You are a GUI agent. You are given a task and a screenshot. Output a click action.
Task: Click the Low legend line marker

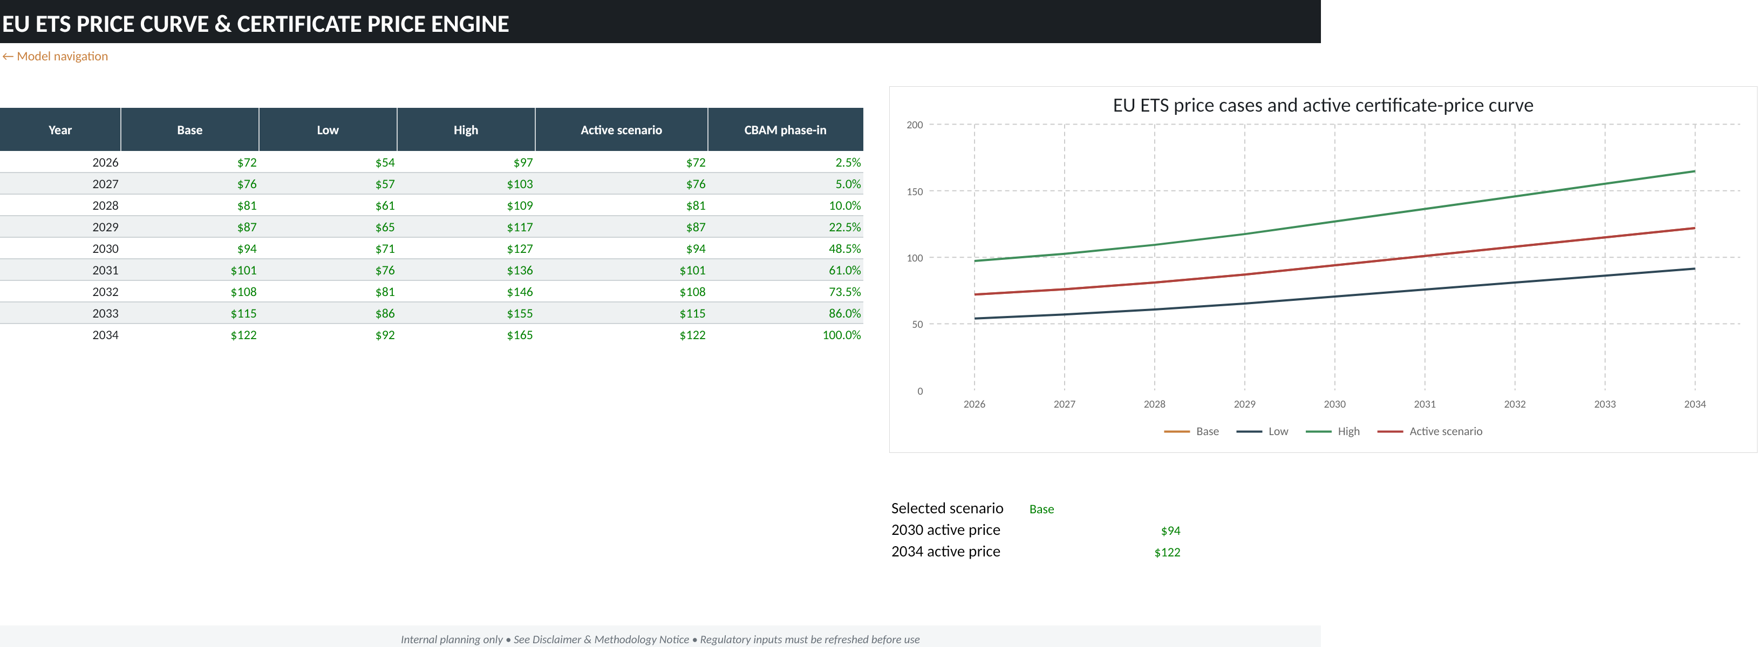pyautogui.click(x=1249, y=431)
